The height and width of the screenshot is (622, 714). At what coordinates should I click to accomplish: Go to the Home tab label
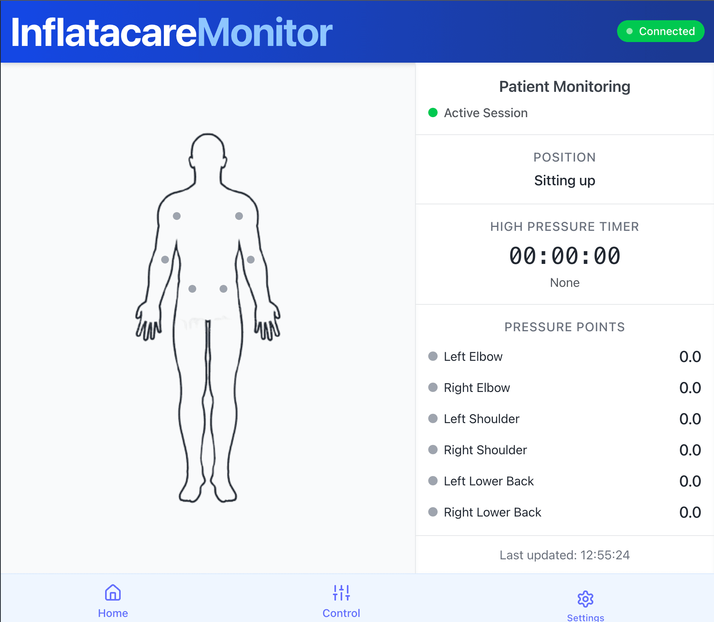click(113, 613)
